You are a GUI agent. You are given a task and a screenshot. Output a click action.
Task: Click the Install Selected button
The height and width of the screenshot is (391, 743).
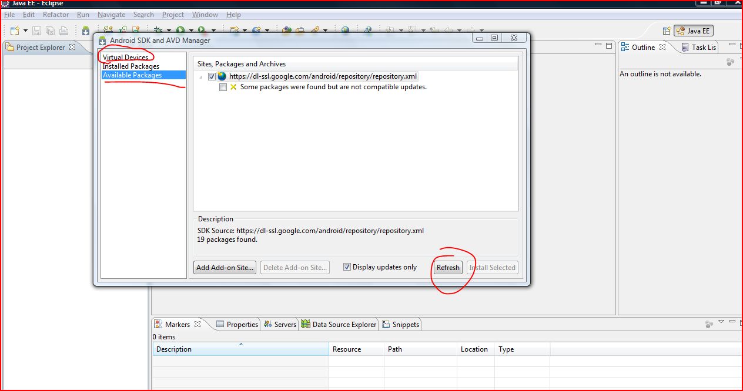tap(493, 268)
